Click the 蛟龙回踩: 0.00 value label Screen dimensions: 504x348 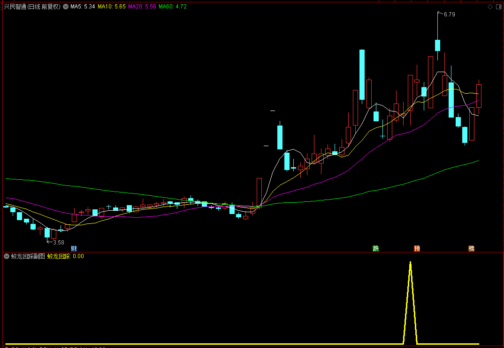click(x=66, y=256)
